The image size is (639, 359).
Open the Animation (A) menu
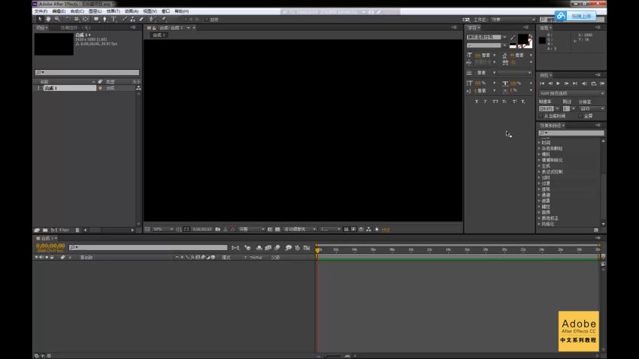click(132, 11)
